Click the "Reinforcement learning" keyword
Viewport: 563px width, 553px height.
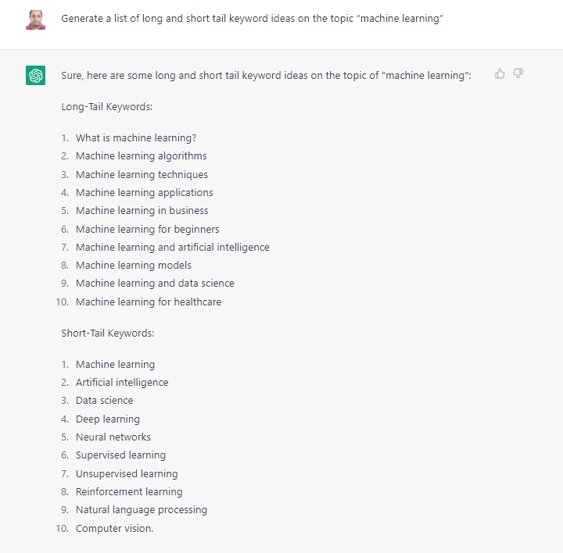point(129,491)
